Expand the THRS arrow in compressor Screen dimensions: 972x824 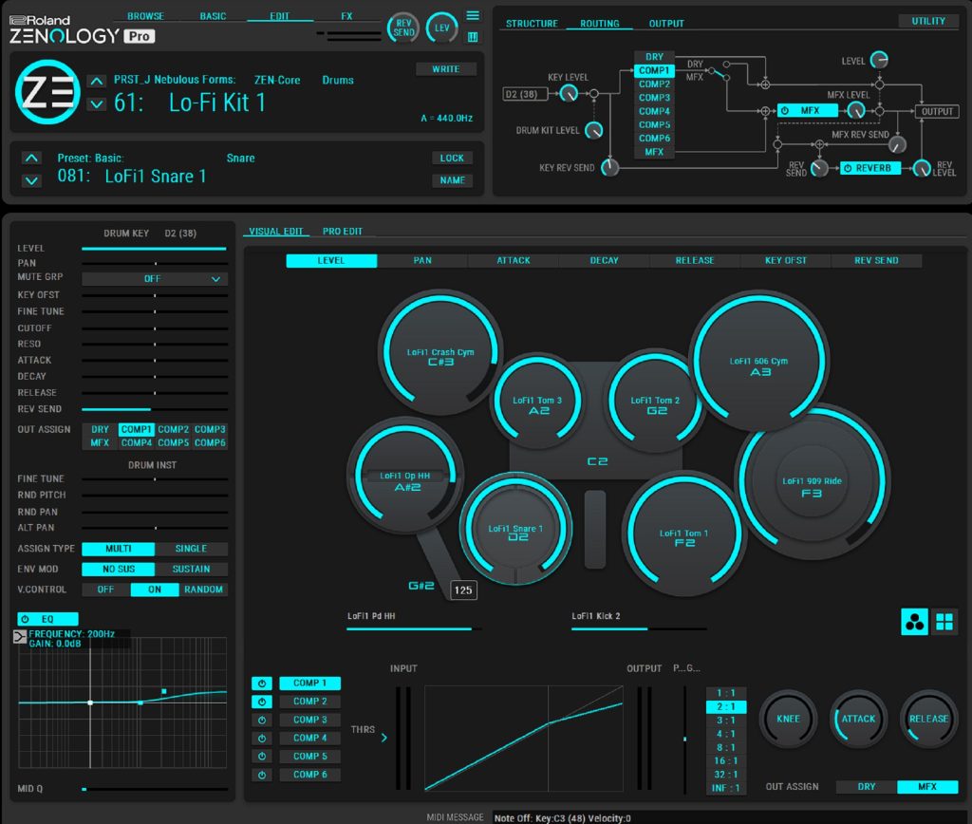pyautogui.click(x=383, y=737)
